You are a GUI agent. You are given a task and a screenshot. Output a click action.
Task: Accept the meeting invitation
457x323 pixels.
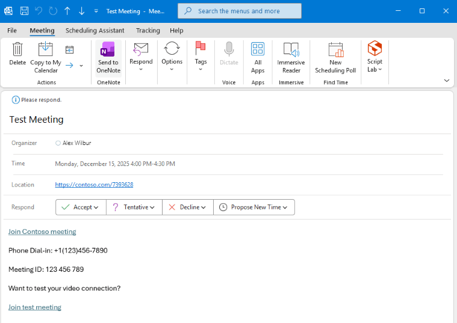[x=81, y=207]
